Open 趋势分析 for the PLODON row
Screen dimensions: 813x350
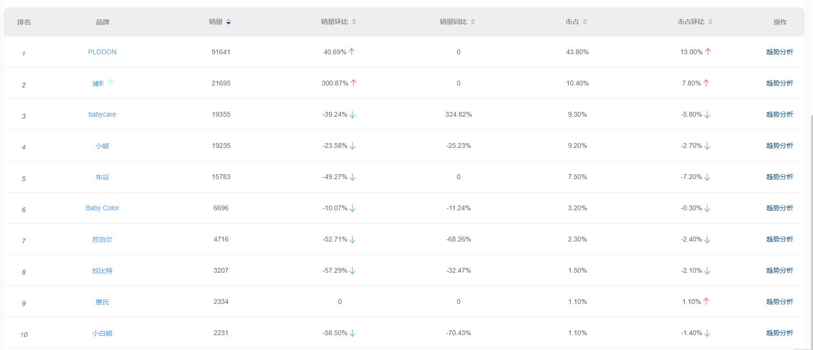click(779, 52)
